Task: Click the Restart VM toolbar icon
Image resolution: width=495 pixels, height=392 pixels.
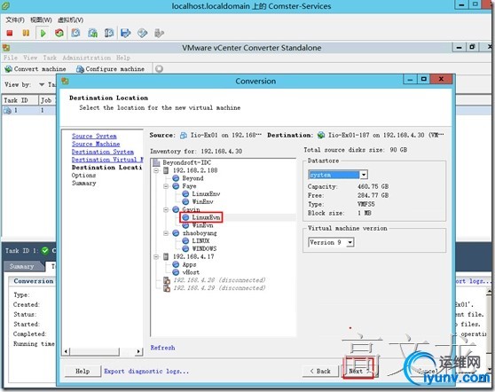Action: tap(59, 33)
